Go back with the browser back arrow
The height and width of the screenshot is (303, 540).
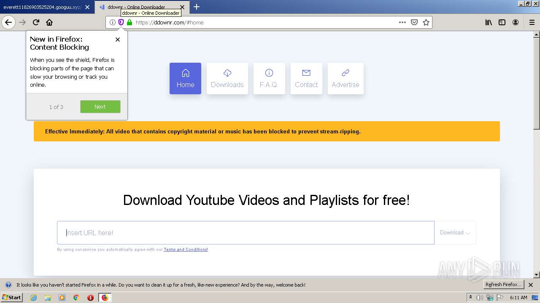pos(8,22)
